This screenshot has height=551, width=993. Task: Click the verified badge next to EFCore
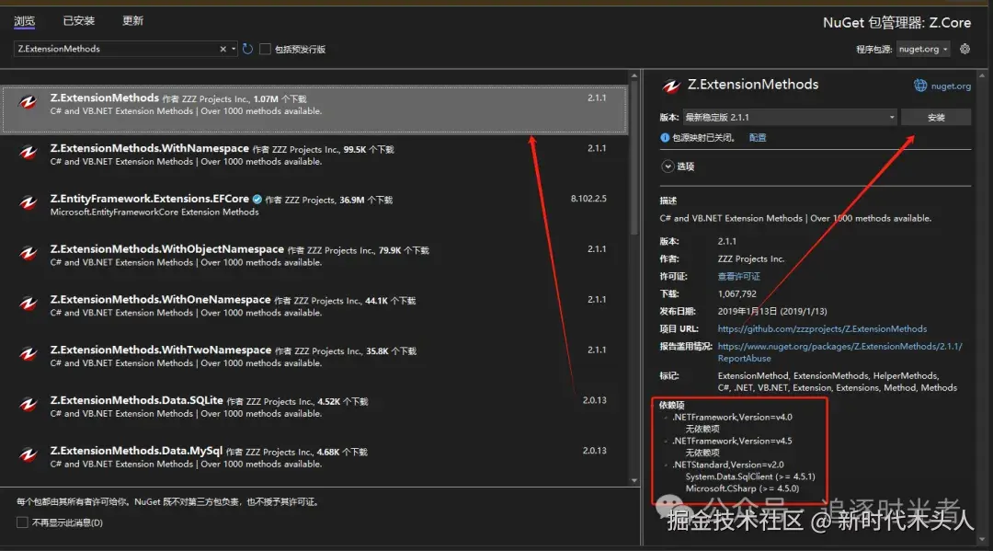tap(257, 199)
